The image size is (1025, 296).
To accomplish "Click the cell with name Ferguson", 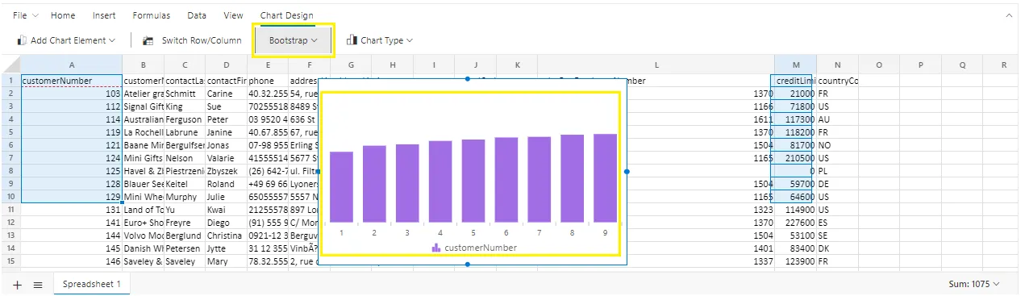I will [185, 119].
